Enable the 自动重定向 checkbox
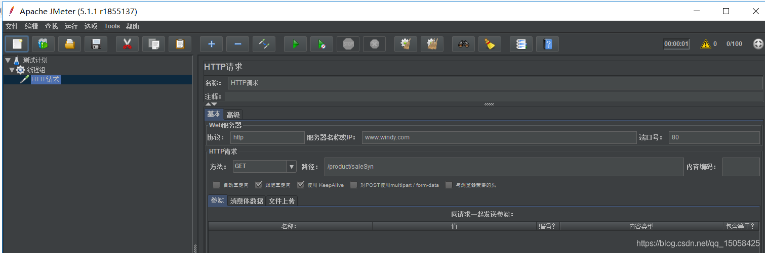This screenshot has width=765, height=253. 217,185
